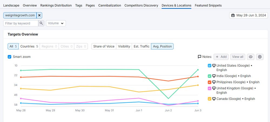Click the Add note button
This screenshot has width=270, height=122.
click(x=221, y=57)
